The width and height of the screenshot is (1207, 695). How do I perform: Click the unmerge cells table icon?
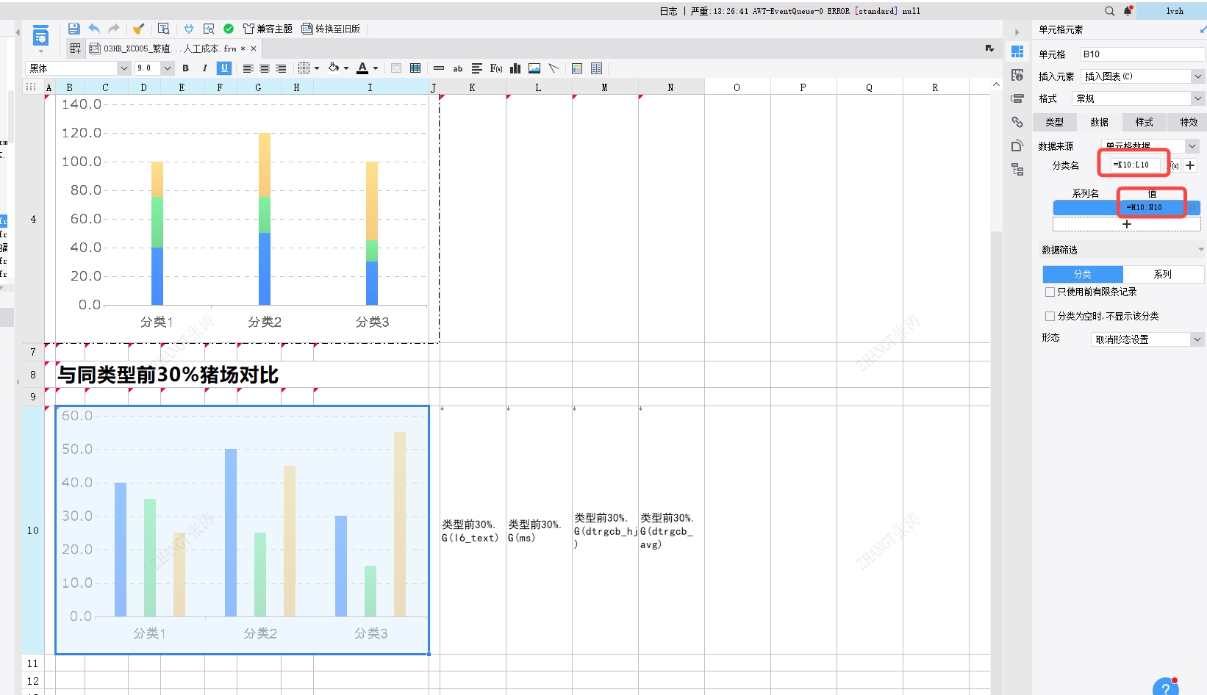pyautogui.click(x=415, y=68)
